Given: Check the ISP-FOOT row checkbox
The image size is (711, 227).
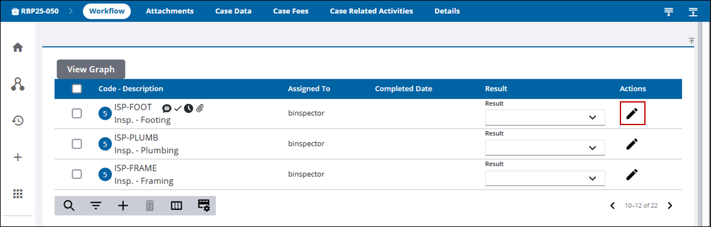Looking at the screenshot, I should tap(77, 113).
